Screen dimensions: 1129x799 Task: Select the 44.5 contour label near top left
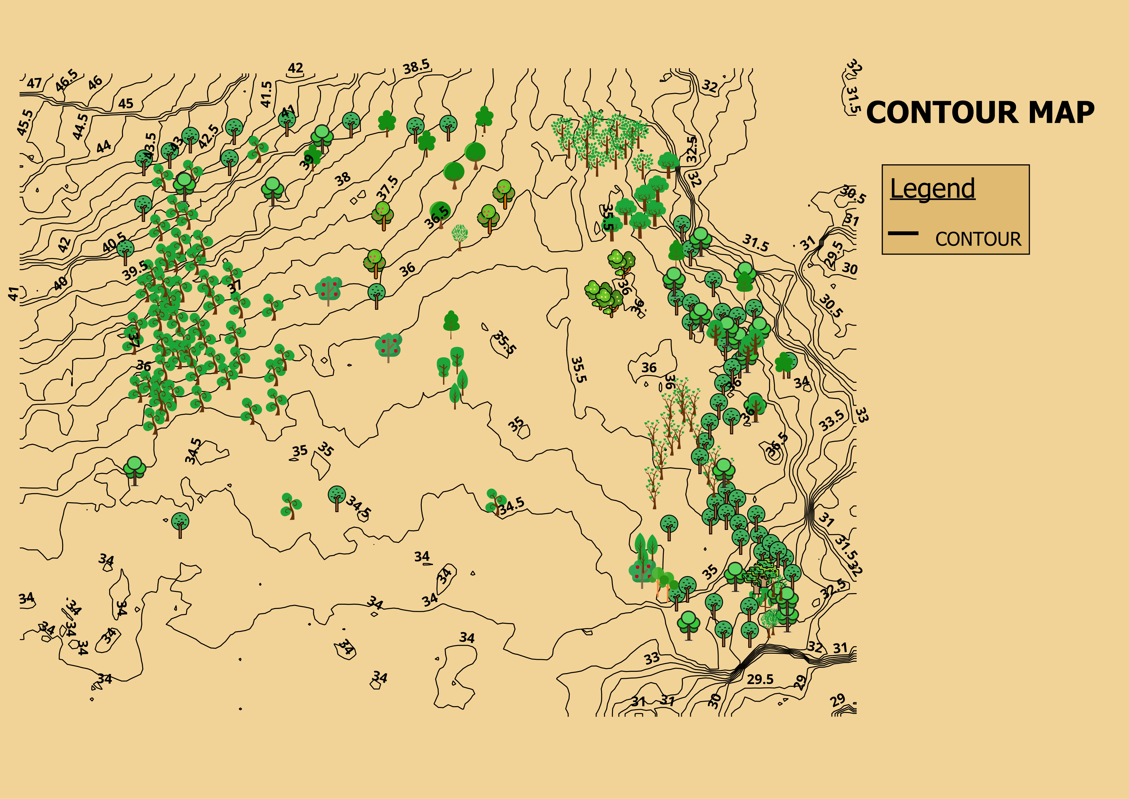(80, 126)
